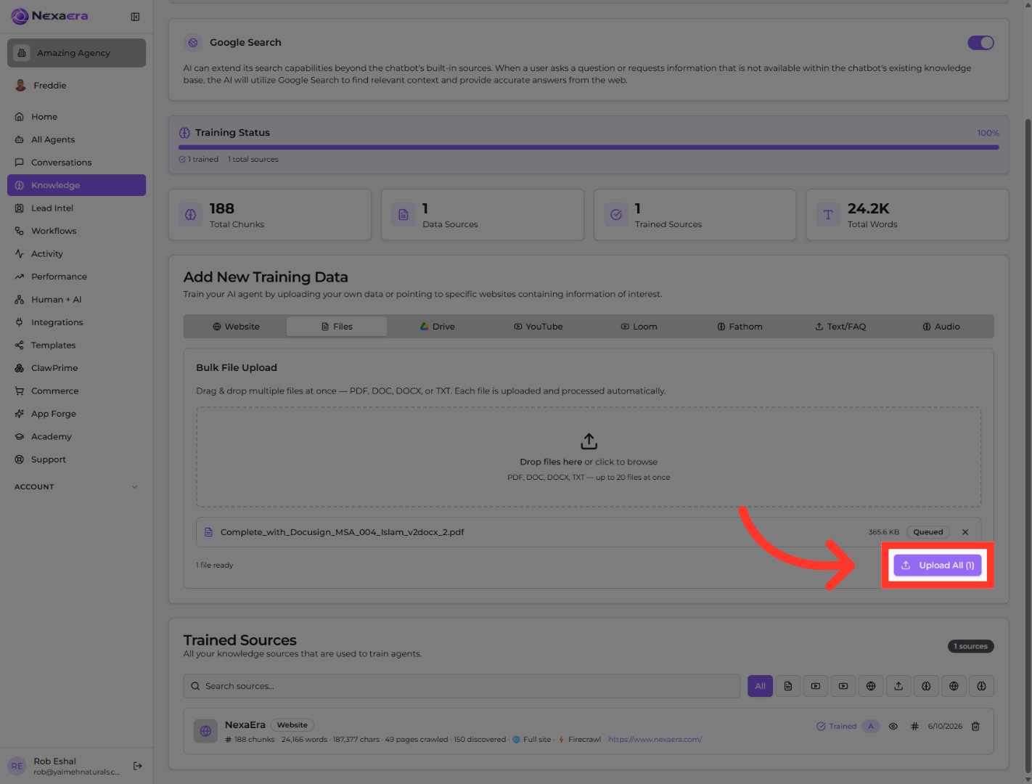1032x784 pixels.
Task: Select the Lead Intel sidebar icon
Action: click(20, 208)
